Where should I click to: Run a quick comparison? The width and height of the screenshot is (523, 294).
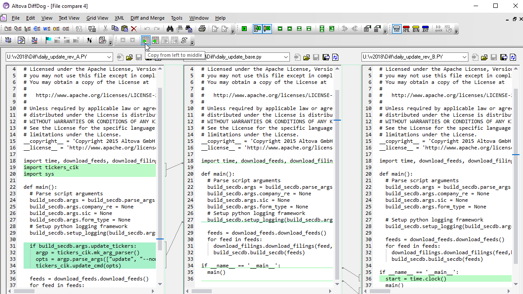pyautogui.click(x=439, y=29)
